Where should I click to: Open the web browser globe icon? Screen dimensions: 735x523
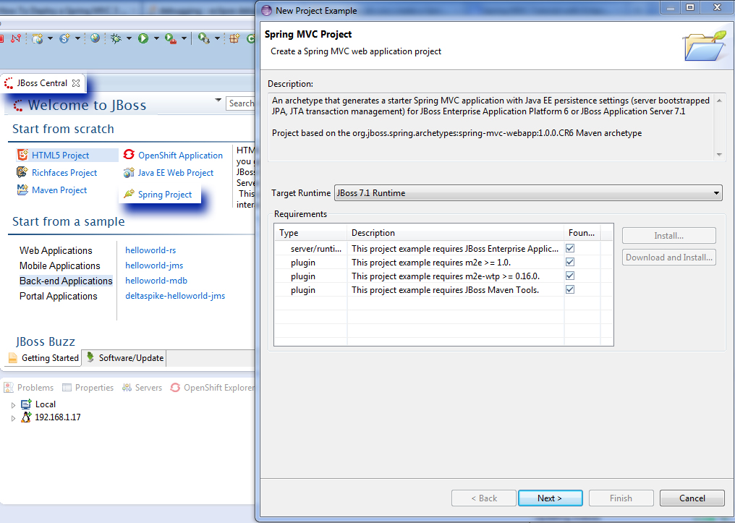pos(95,38)
